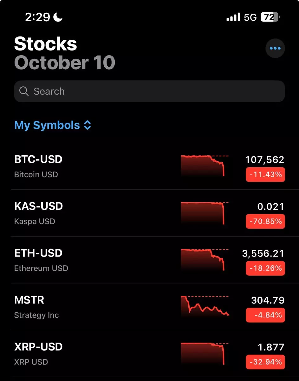Screen dimensions: 299x381
Task: Tap the 5G network indicator
Action: click(250, 17)
